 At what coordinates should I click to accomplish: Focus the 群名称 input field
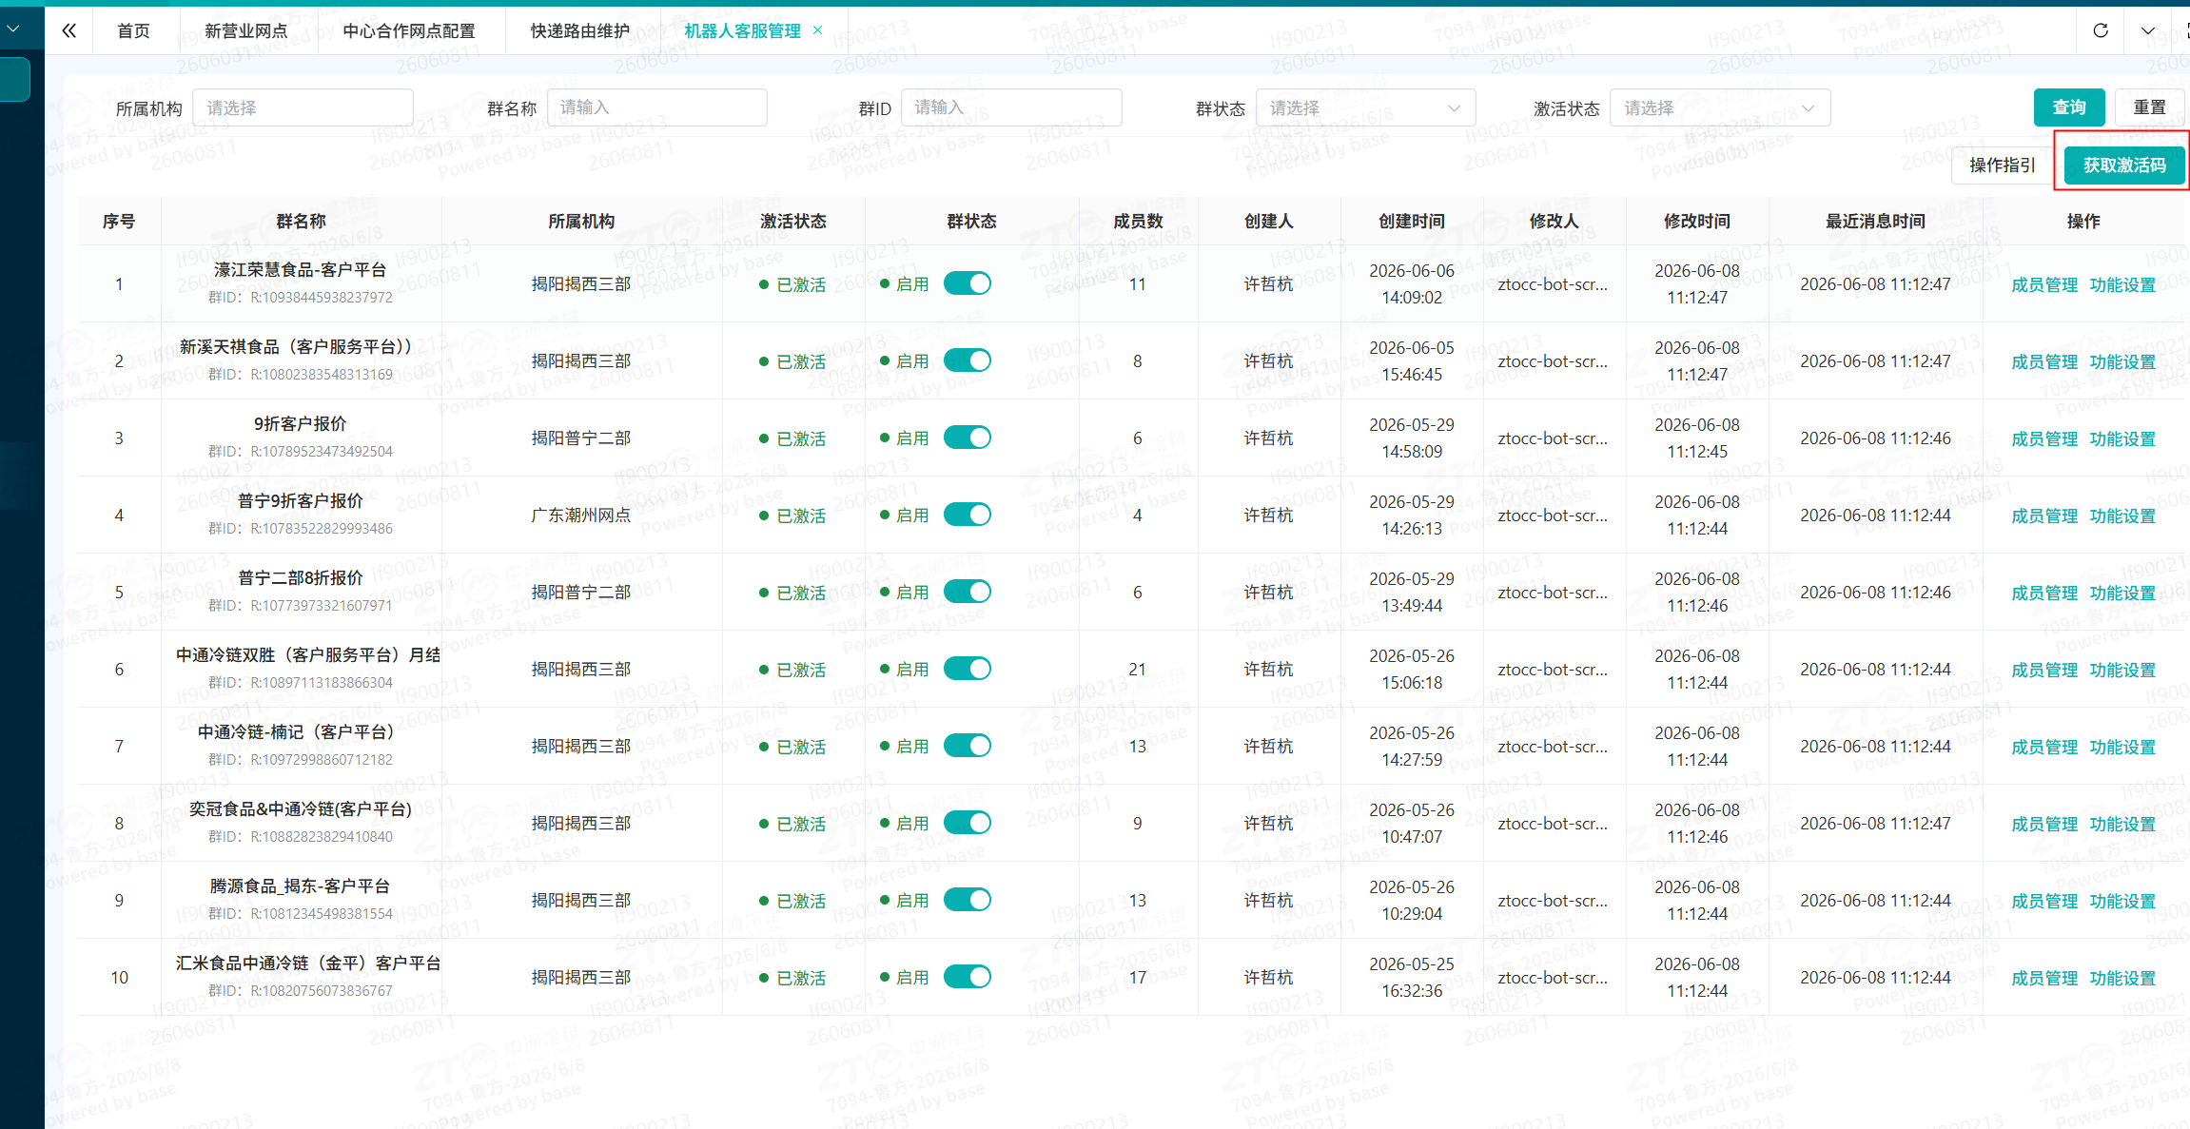pos(656,107)
